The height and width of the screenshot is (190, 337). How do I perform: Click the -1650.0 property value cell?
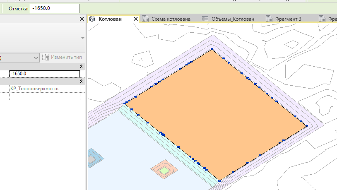coord(45,74)
